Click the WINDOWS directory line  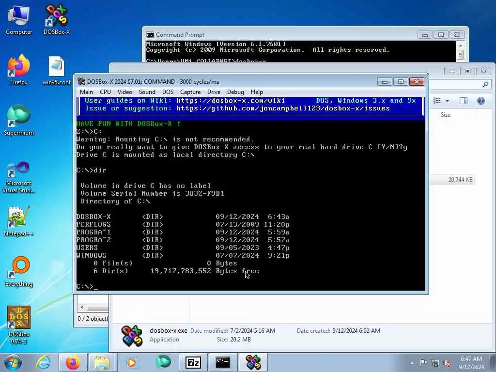(x=183, y=256)
